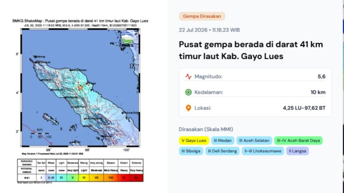This screenshot has width=344, height=193.
Task: Click the Map Version 1 Processed caption
Action: tap(52, 154)
